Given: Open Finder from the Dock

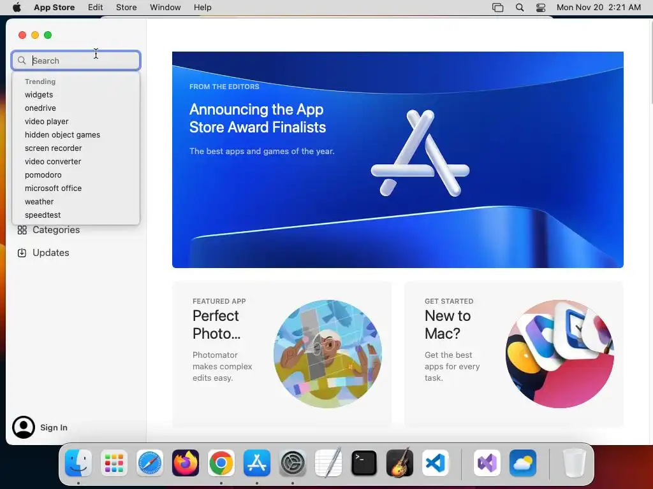Looking at the screenshot, I should [x=78, y=463].
